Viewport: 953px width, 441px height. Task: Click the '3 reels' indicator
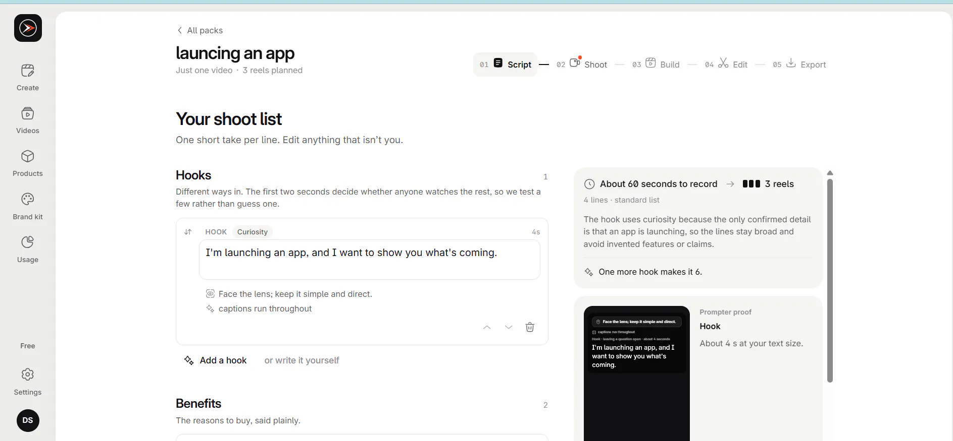click(768, 184)
